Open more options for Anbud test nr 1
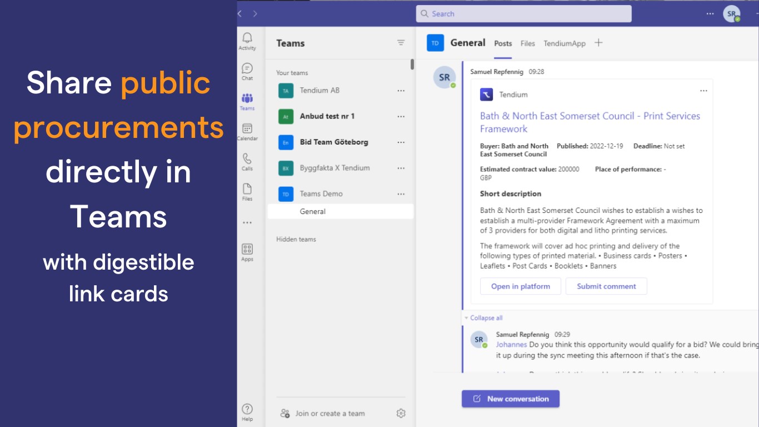The width and height of the screenshot is (759, 427). [401, 116]
